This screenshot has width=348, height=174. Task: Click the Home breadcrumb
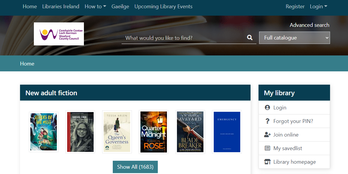click(x=27, y=64)
